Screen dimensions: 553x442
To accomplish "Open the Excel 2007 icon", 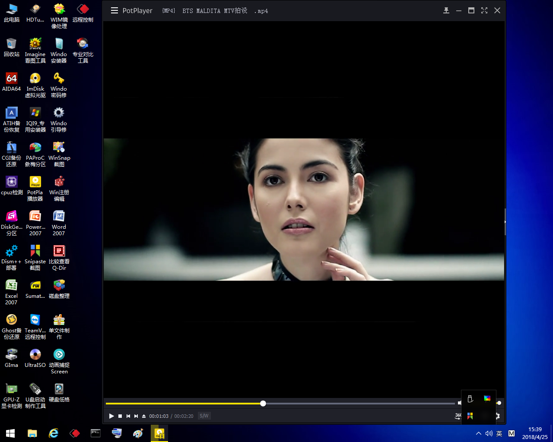I will [x=12, y=292].
